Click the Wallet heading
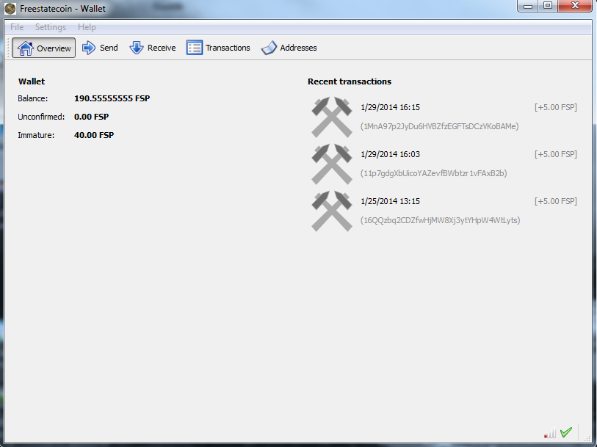This screenshot has height=447, width=597. point(32,81)
